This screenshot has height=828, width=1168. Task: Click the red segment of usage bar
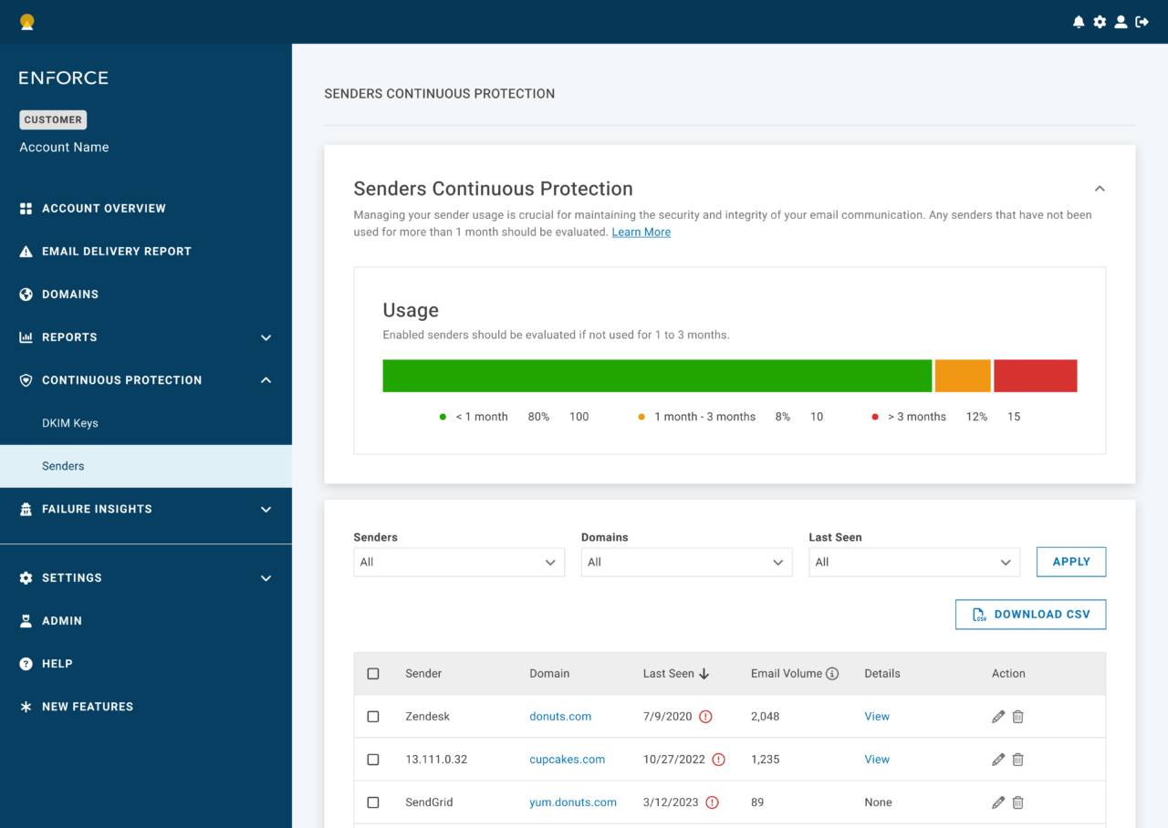coord(1035,376)
